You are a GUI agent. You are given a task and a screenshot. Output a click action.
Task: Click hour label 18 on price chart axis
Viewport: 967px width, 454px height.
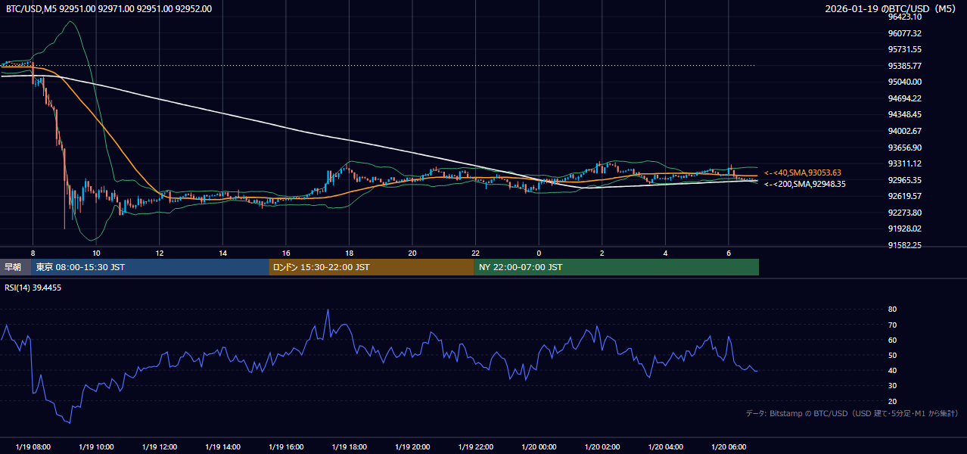(x=350, y=253)
